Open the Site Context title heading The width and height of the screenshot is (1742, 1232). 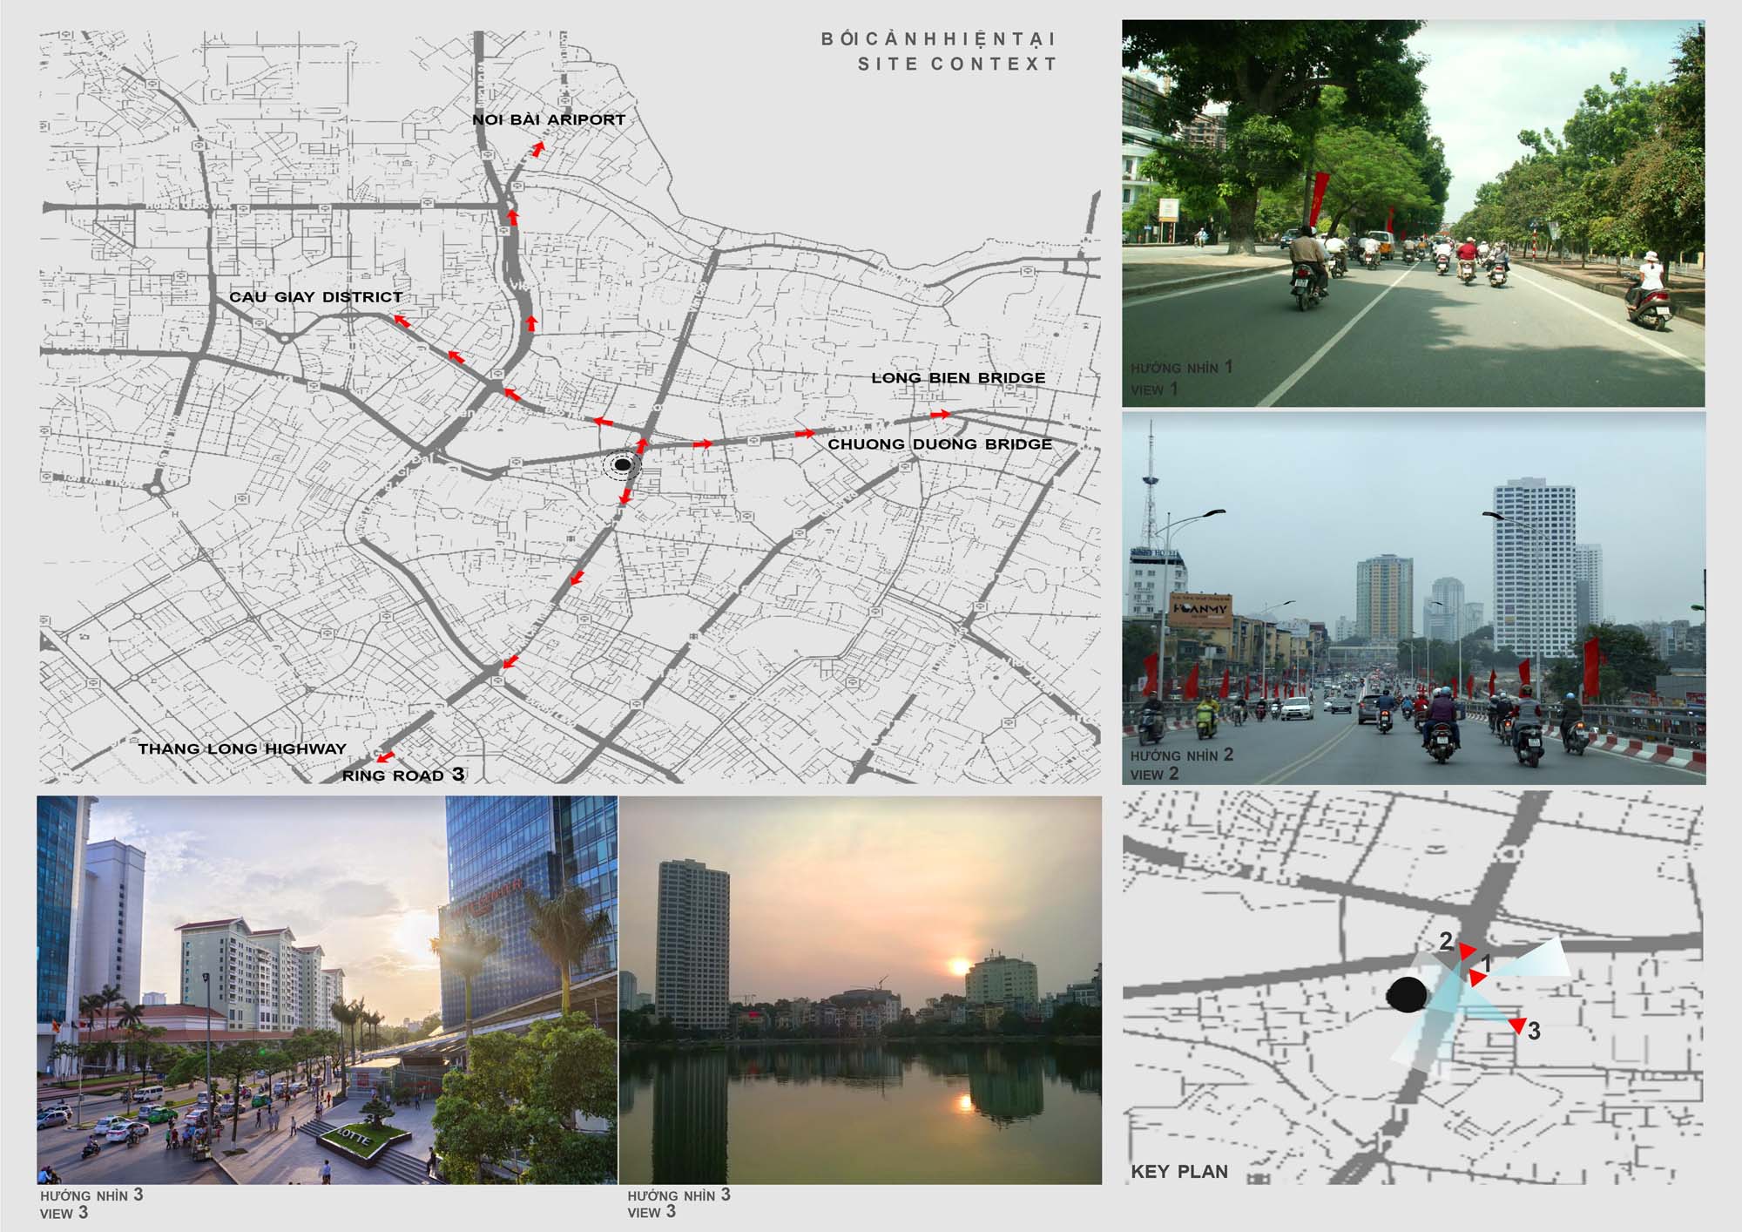click(939, 50)
